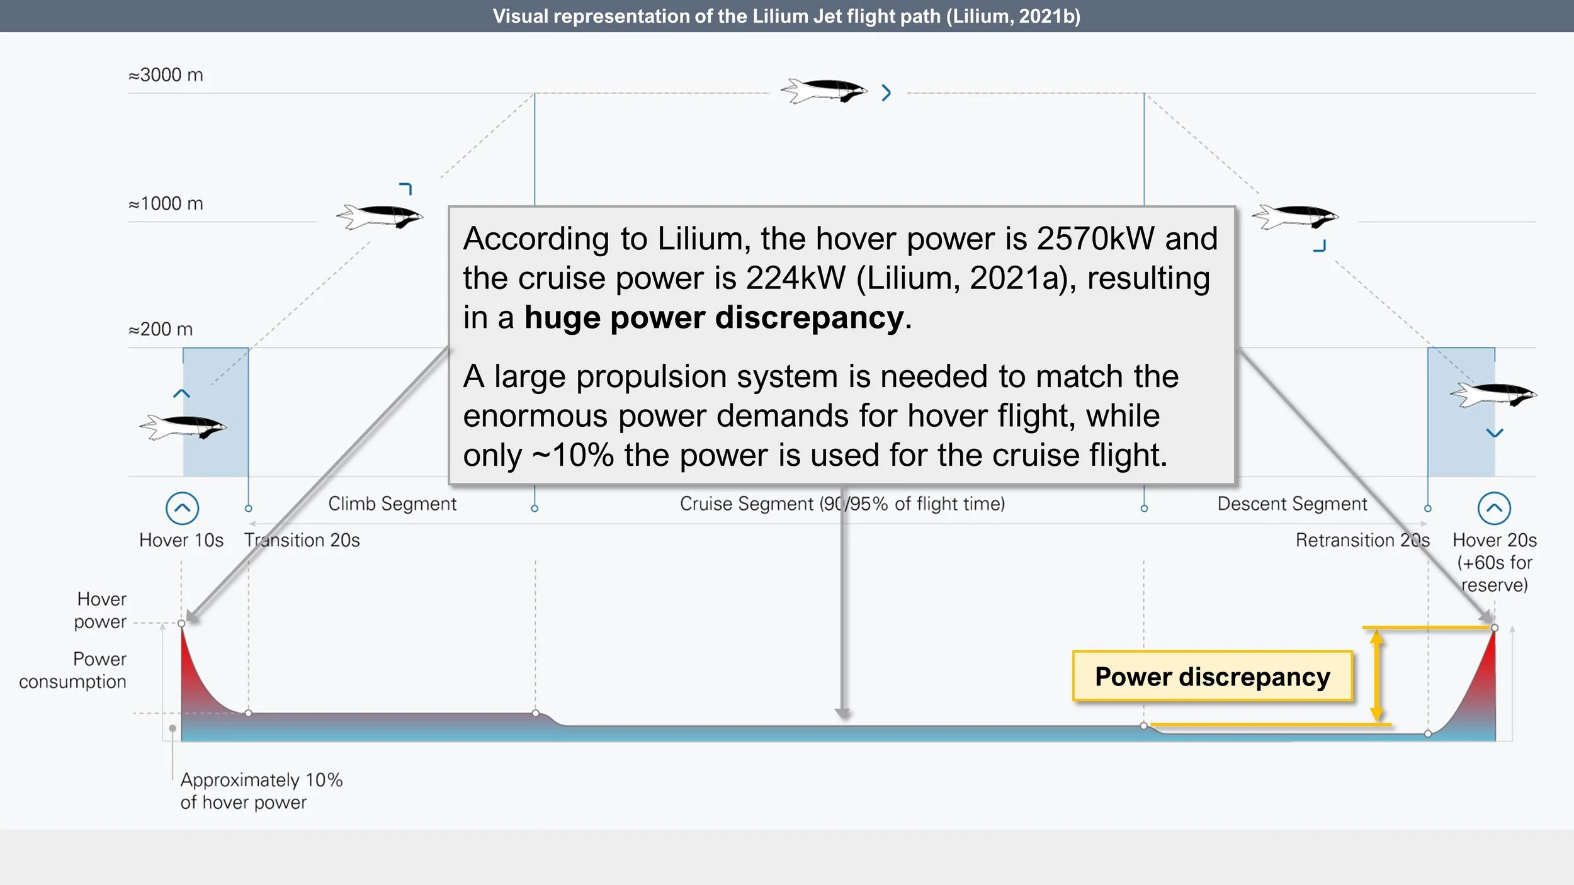The height and width of the screenshot is (885, 1574).
Task: Click the Retransition 20s label
Action: pos(1362,540)
